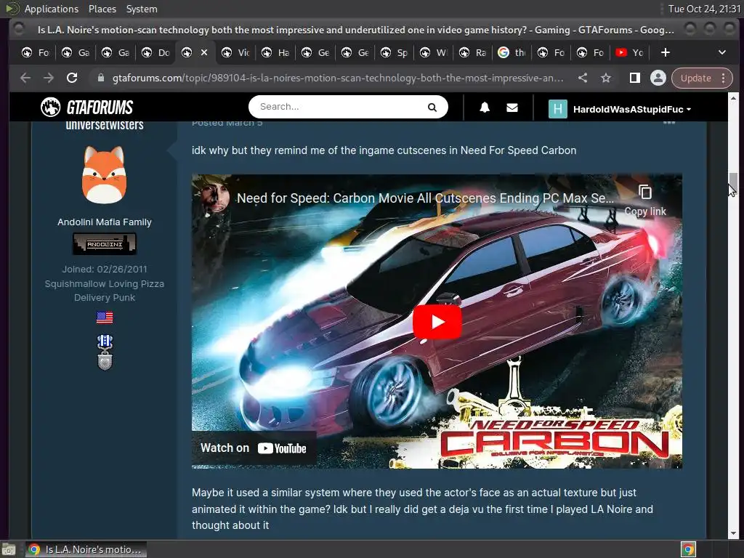The image size is (744, 558).
Task: Expand the tab search dropdown
Action: tap(721, 52)
